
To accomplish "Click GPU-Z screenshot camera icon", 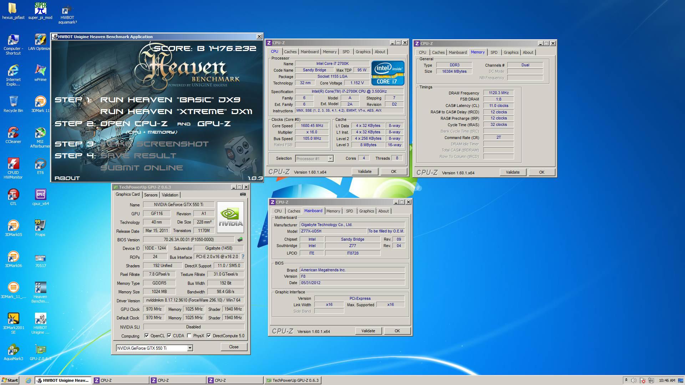I will [x=243, y=194].
